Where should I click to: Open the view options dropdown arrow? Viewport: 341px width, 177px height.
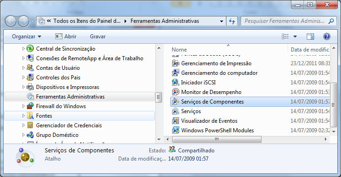coord(295,36)
